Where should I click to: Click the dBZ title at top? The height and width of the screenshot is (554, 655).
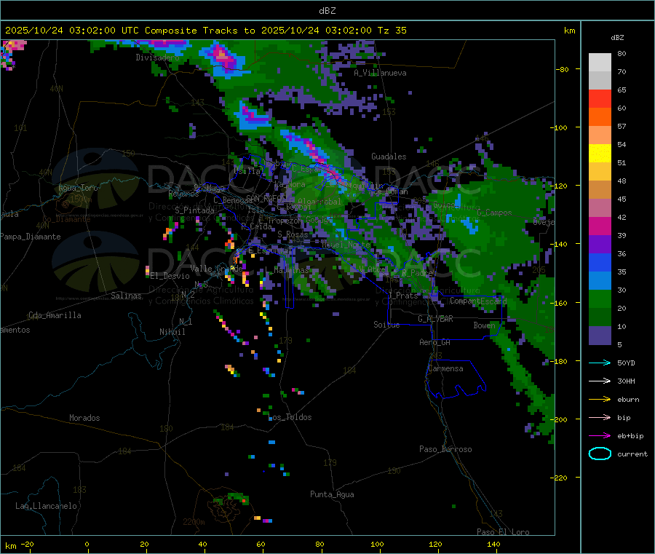click(327, 11)
